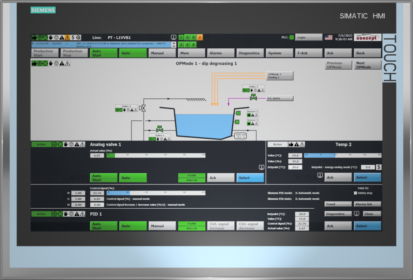The image size is (413, 280).
Task: Click the Valve 3 status icon strip
Action: pos(253,90)
